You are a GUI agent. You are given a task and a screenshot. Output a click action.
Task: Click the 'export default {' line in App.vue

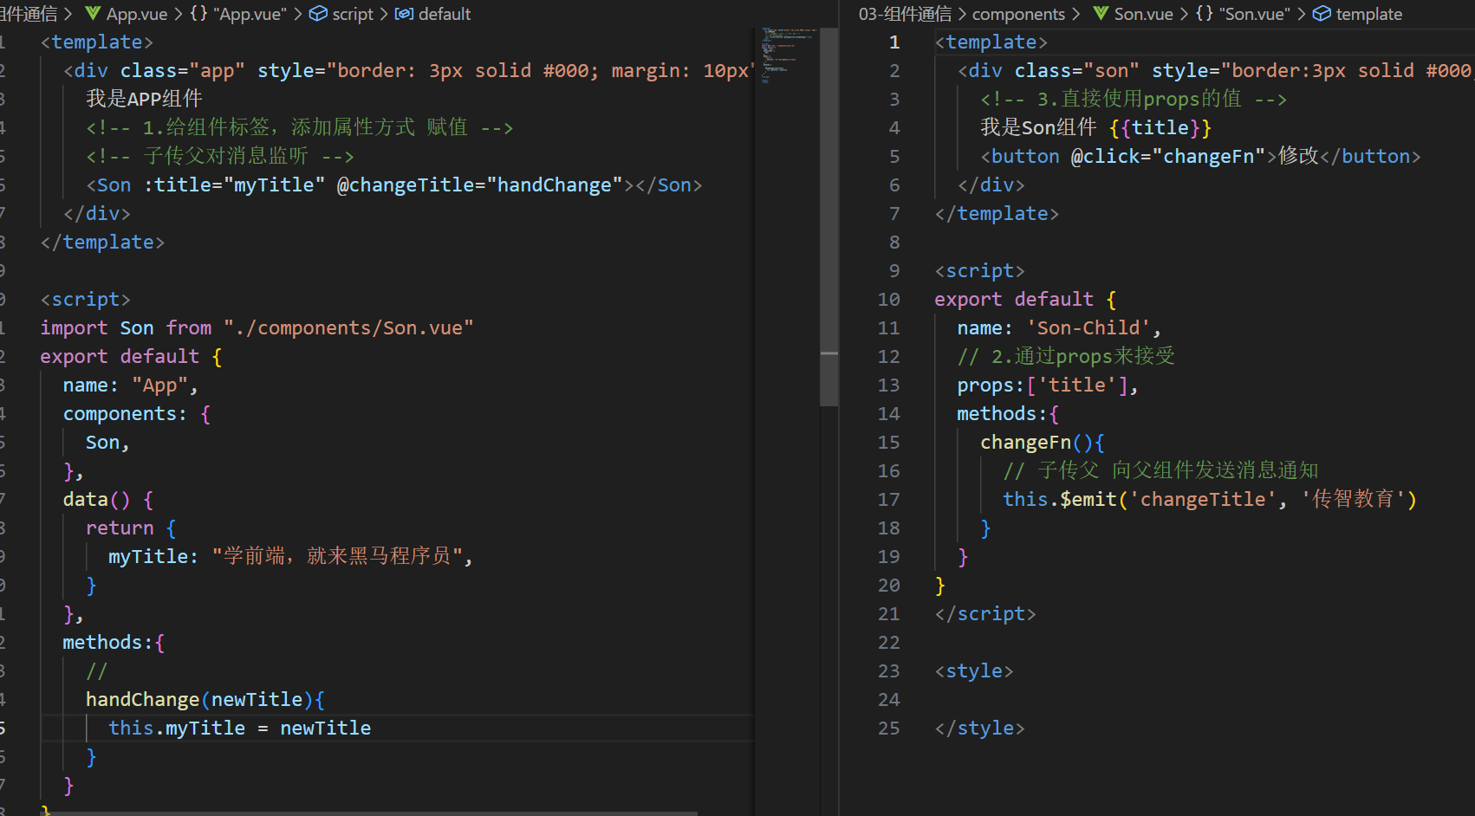coord(131,356)
